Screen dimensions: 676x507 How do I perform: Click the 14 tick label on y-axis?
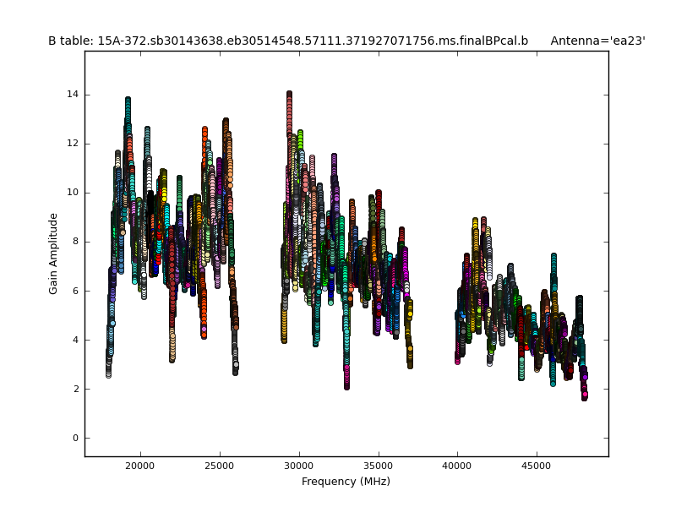coord(73,95)
